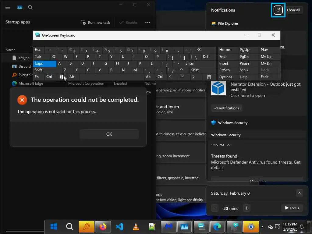Toggle the right Shift key
This screenshot has height=234, width=312.
coord(203,70)
